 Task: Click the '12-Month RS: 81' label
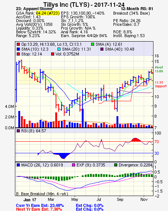137,9
